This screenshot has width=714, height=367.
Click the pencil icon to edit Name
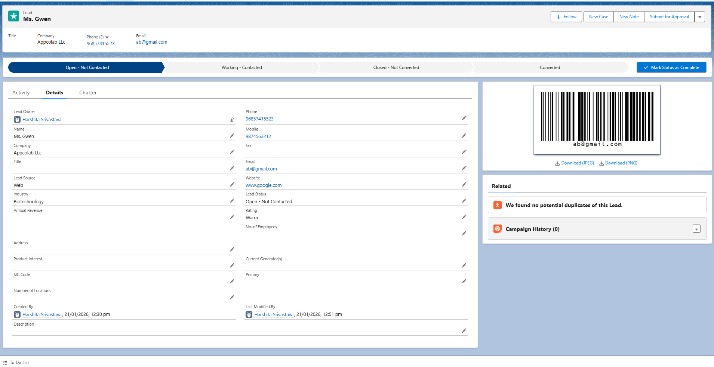pos(232,136)
